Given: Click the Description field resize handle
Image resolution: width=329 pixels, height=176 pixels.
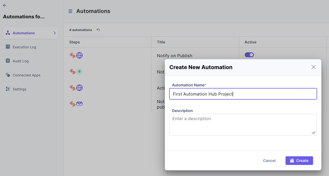Looking at the screenshot, I should click(x=313, y=133).
